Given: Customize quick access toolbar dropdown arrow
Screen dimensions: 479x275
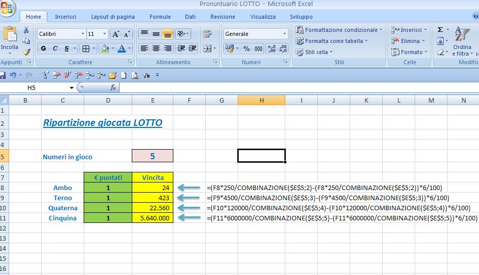Looking at the screenshot, I should click(157, 75).
